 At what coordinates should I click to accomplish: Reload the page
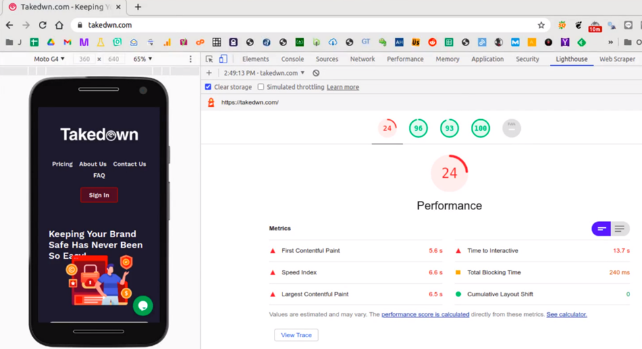coord(42,25)
